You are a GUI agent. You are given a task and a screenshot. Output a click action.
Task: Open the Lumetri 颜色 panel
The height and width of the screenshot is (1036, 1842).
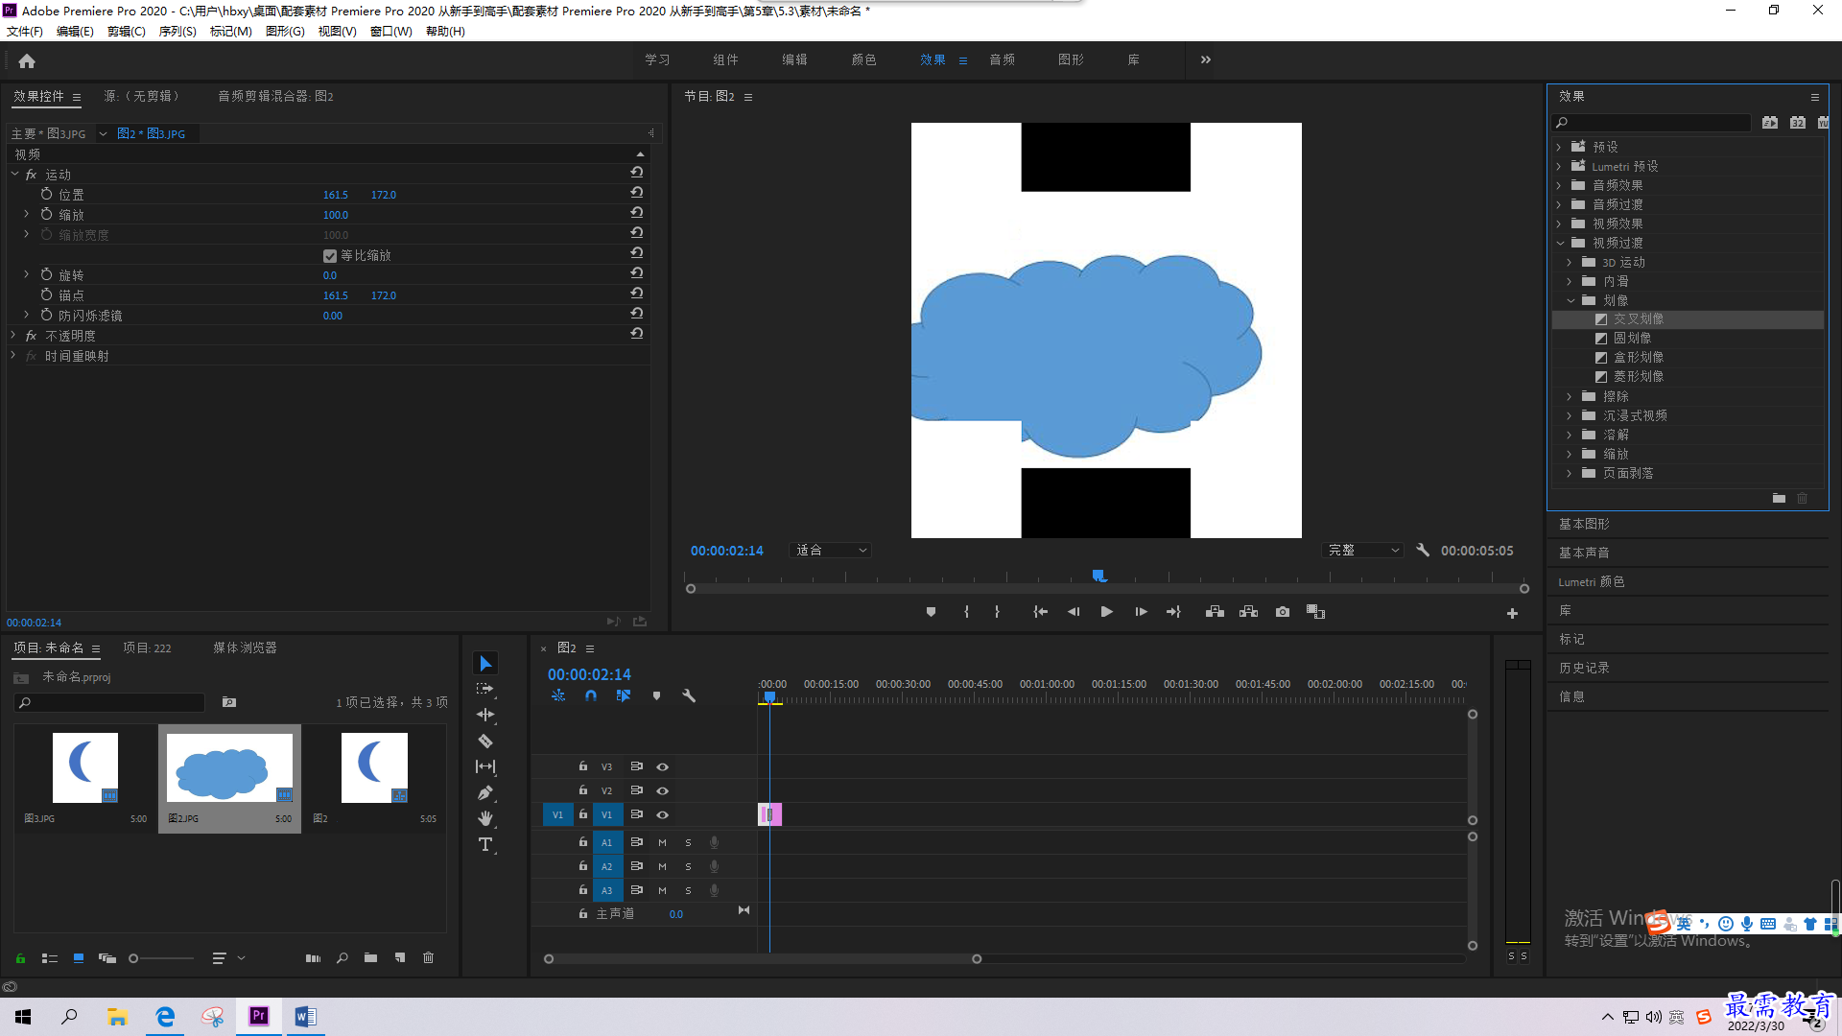(1592, 581)
